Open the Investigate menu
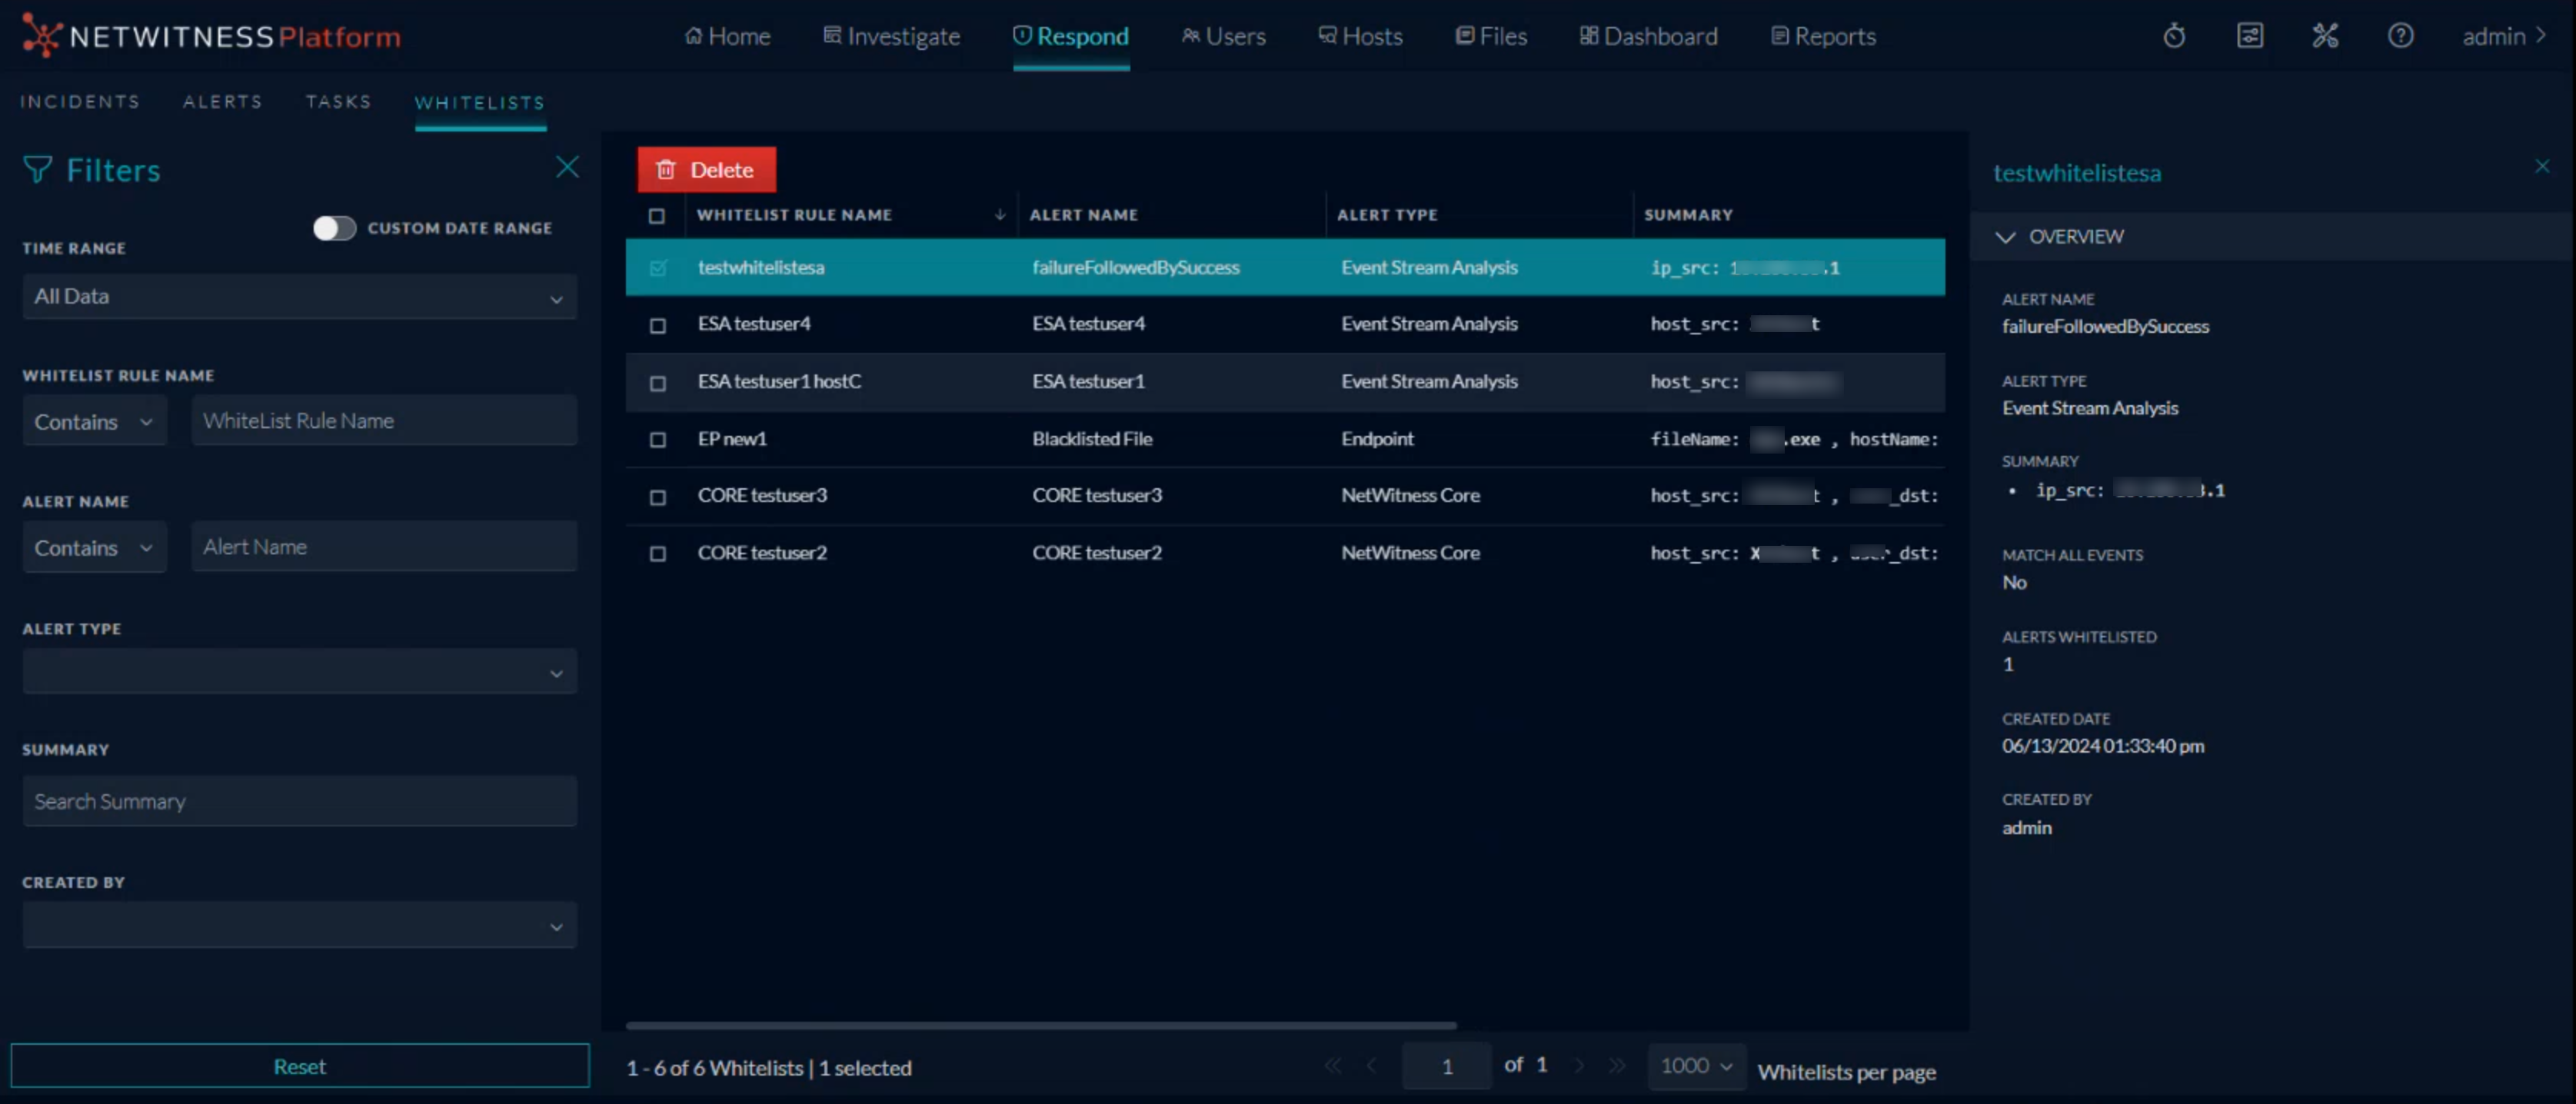Screen dimensions: 2576x1104 (891, 37)
